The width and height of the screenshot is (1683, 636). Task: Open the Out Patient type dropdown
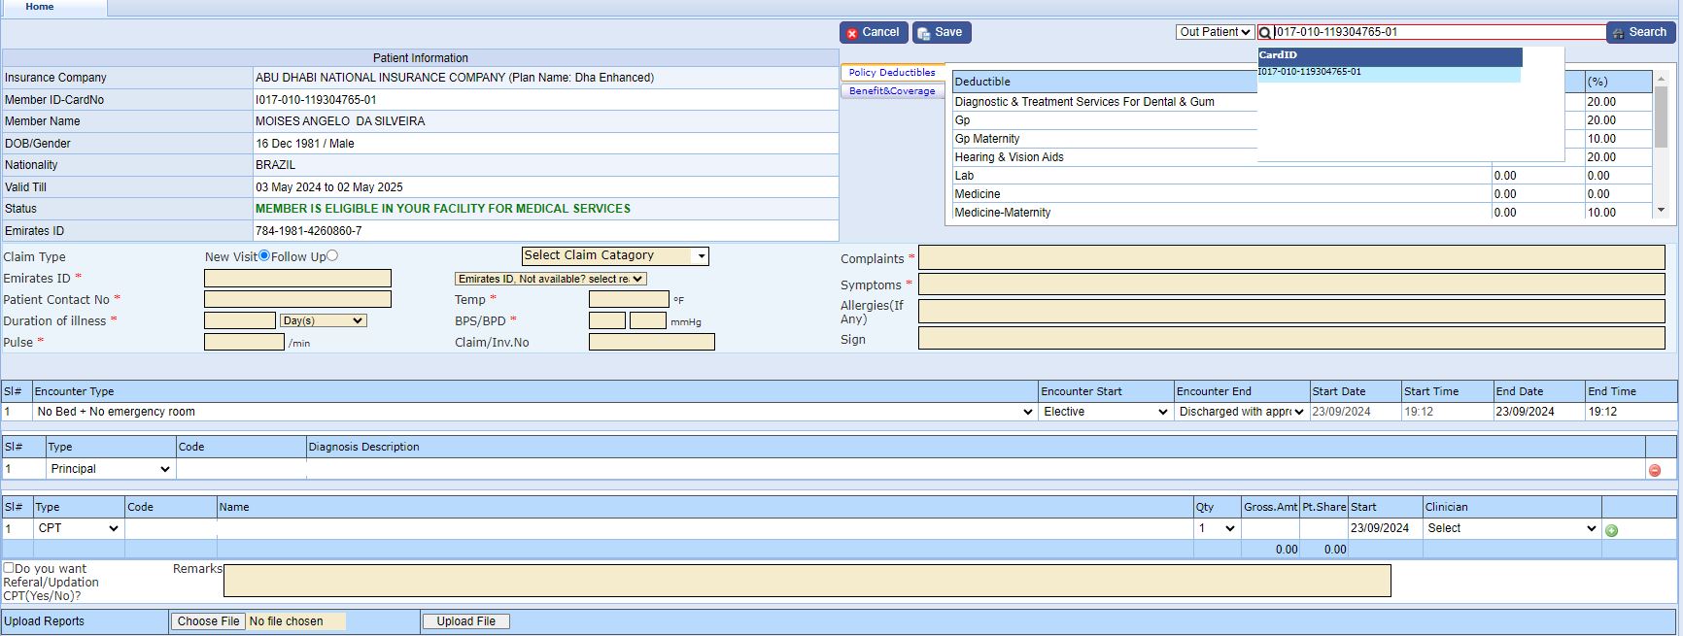[1214, 33]
